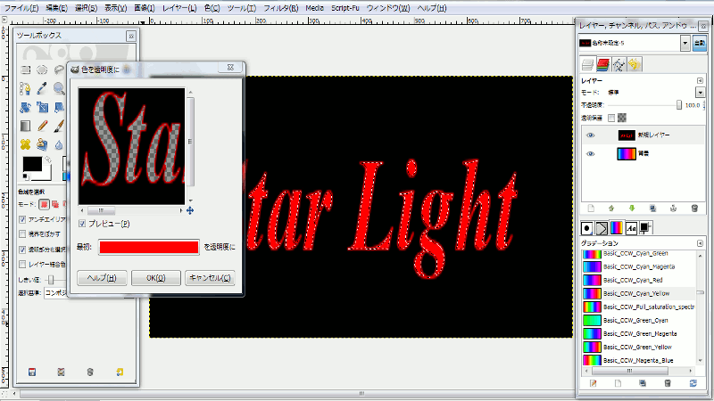Select the Blur/Sharpen droplet tool
Viewport: 714px width, 401px height.
point(59,144)
